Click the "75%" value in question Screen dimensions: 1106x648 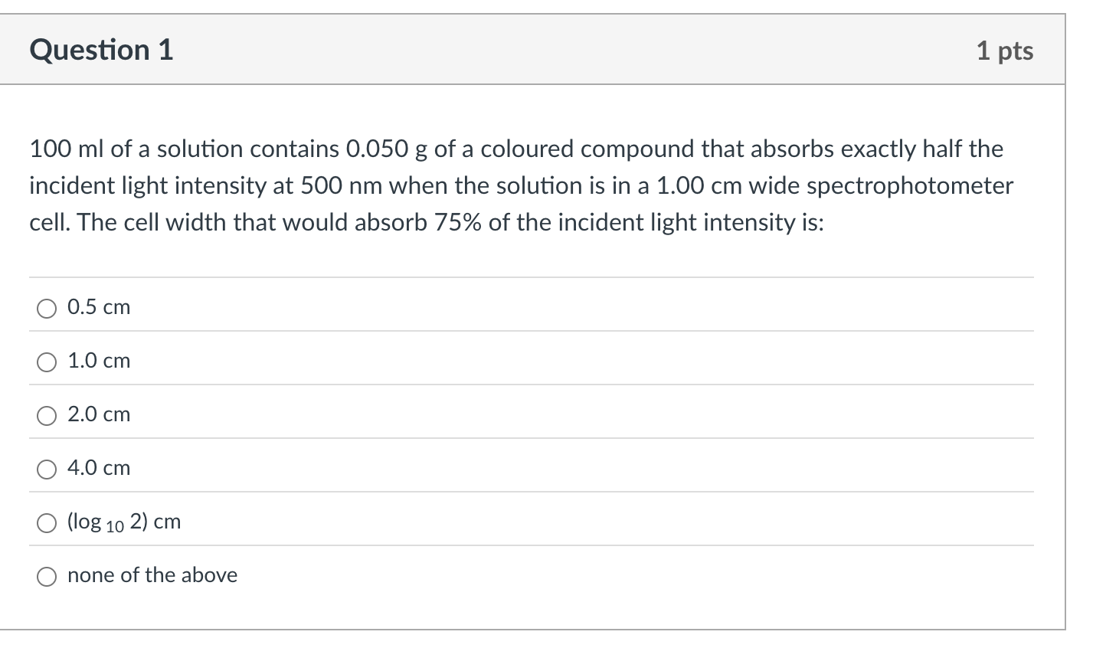tap(459, 222)
